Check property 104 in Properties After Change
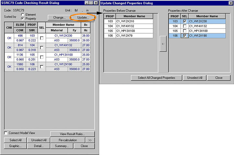The height and width of the screenshot is (155, 234). 184,26
